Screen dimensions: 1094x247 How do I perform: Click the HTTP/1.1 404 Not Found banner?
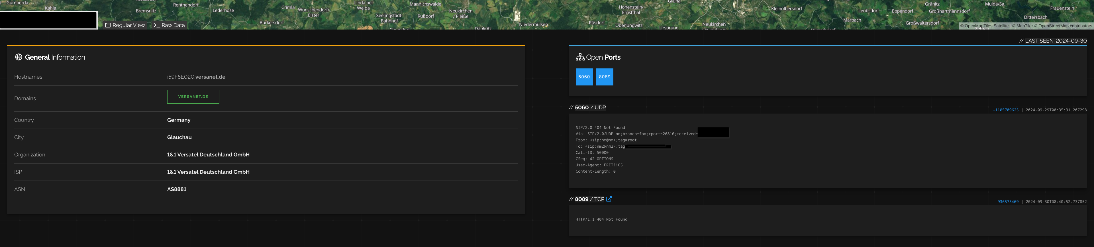tap(601, 219)
